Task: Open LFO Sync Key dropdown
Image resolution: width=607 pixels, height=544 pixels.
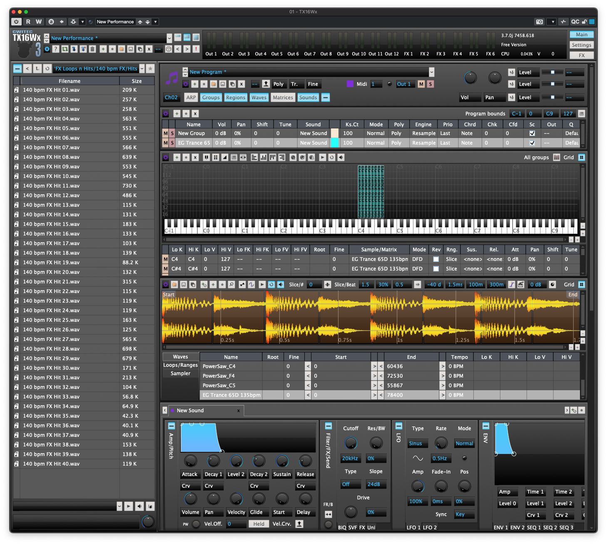Action: point(464,514)
